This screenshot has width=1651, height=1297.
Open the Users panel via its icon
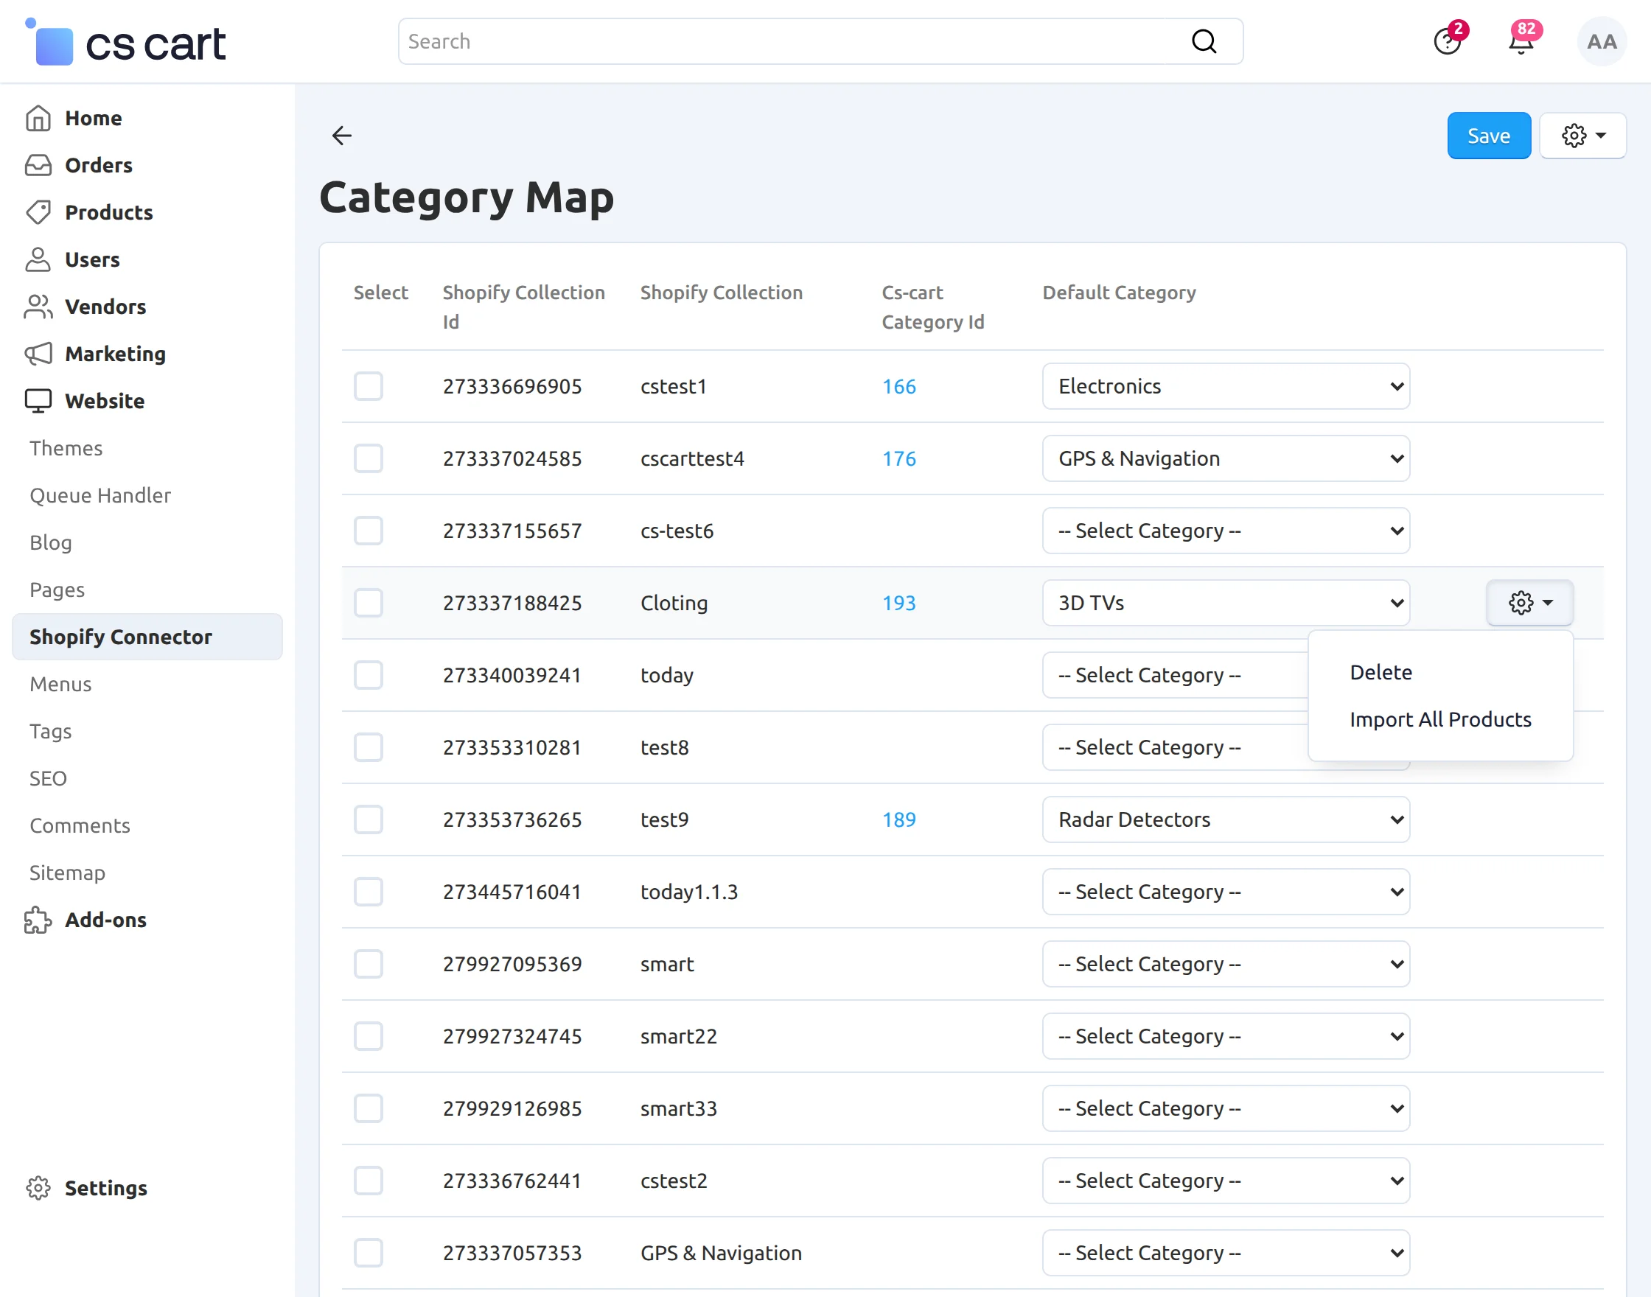[39, 259]
